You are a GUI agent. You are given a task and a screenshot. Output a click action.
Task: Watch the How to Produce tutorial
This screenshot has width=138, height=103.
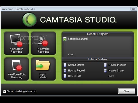pyautogui.click(x=117, y=65)
